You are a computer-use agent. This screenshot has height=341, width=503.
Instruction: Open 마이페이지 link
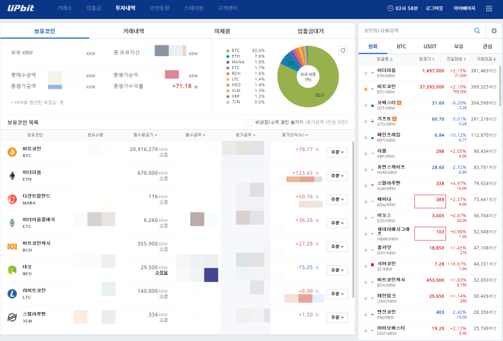(x=464, y=8)
